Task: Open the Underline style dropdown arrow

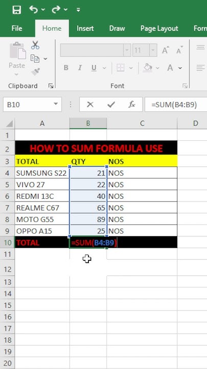Action: point(104,68)
